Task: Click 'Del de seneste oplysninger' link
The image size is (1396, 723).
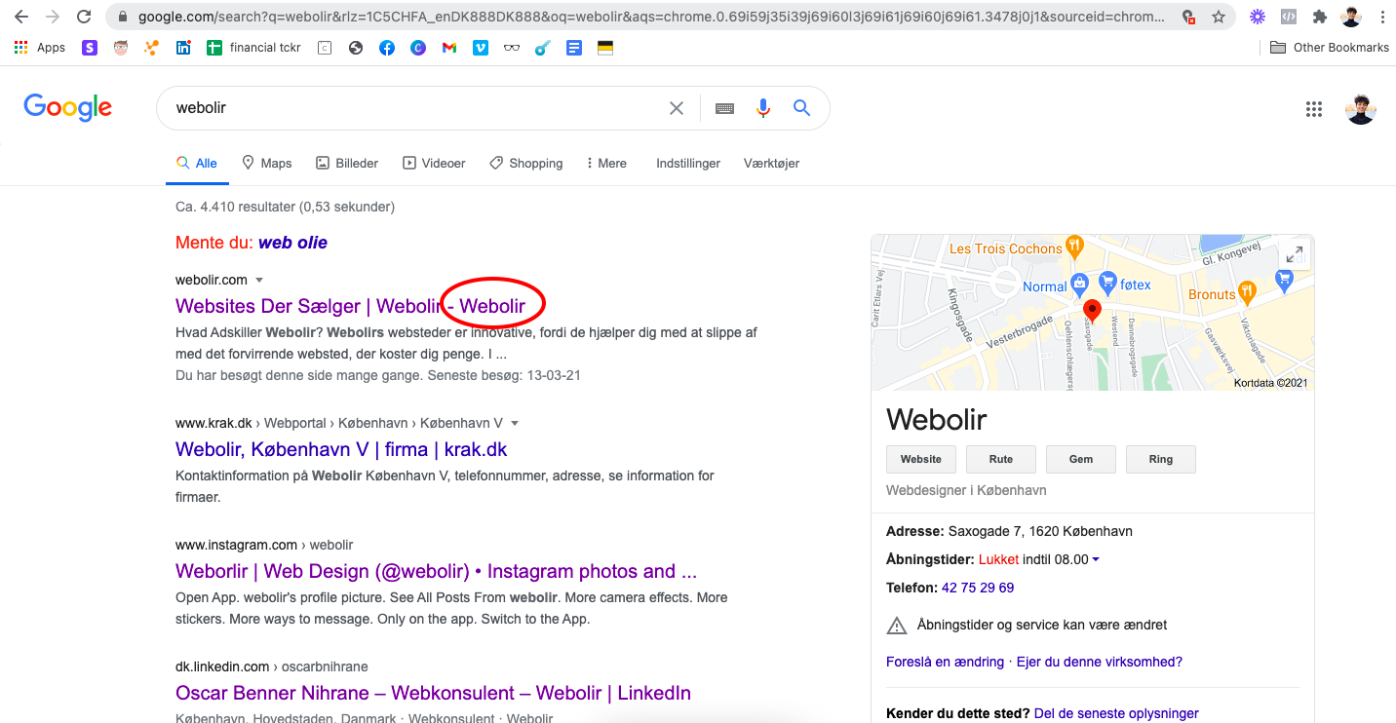Action: (1116, 713)
